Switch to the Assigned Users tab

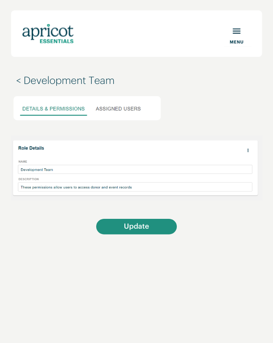(118, 109)
